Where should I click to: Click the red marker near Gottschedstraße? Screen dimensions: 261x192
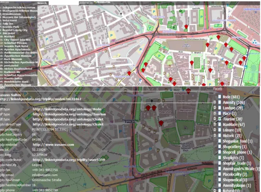129,73
